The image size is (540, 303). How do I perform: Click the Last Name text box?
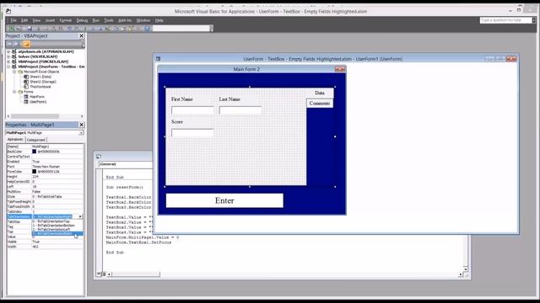[240, 110]
